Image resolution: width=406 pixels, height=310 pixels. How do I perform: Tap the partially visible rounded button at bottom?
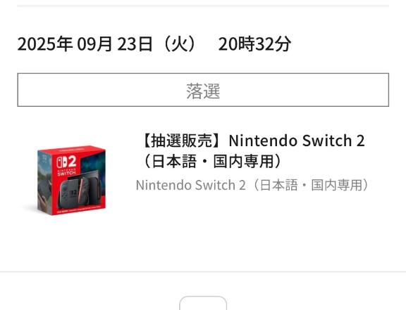[x=203, y=303]
